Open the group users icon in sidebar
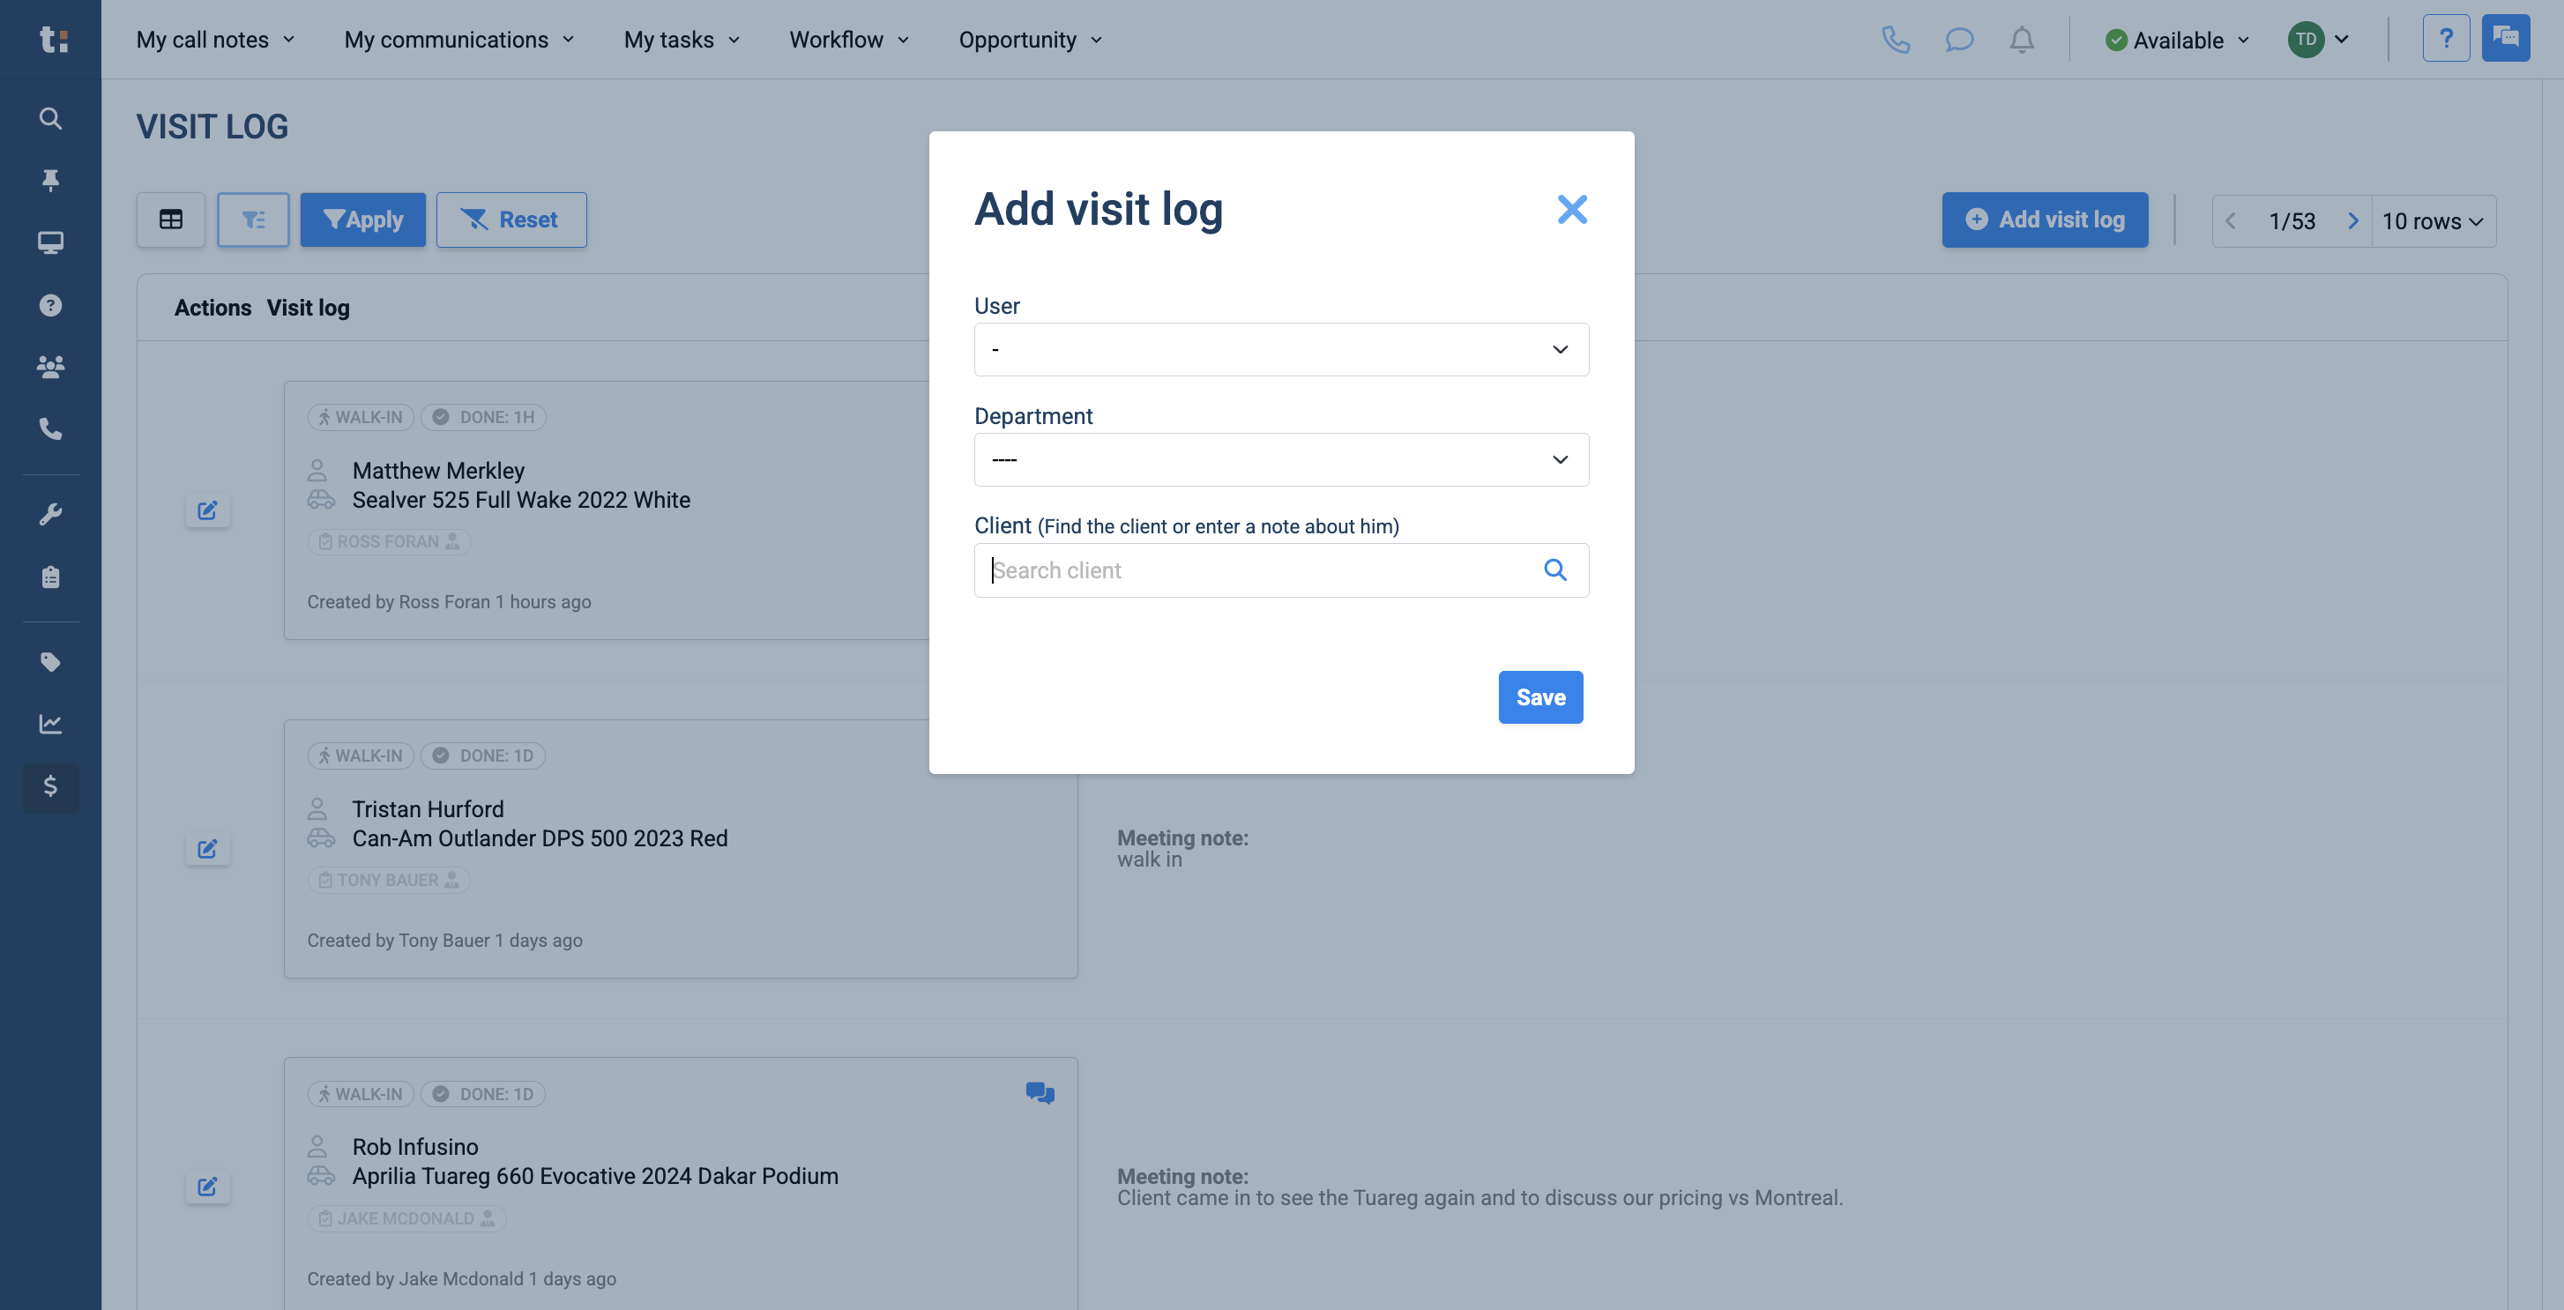The height and width of the screenshot is (1310, 2564). pyautogui.click(x=49, y=367)
